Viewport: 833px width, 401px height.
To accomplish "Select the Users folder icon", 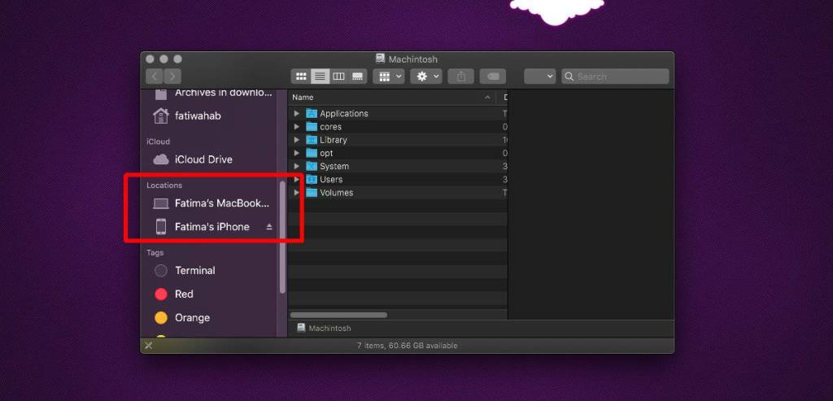I will click(x=312, y=180).
